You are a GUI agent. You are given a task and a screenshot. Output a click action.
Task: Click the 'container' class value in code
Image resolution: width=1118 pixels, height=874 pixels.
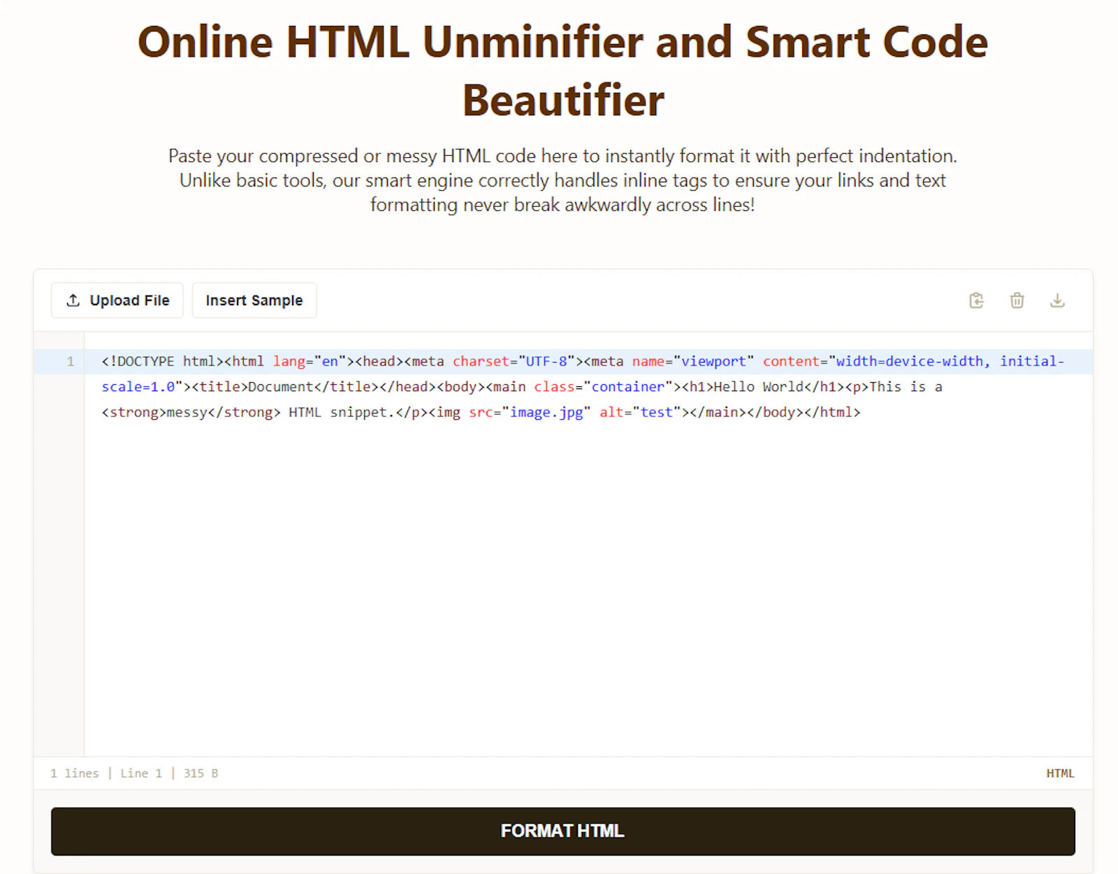(628, 386)
